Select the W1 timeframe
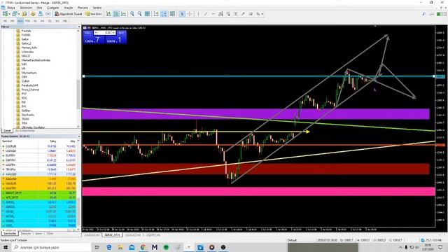Viewport: 448px width, 252px height. click(57, 21)
